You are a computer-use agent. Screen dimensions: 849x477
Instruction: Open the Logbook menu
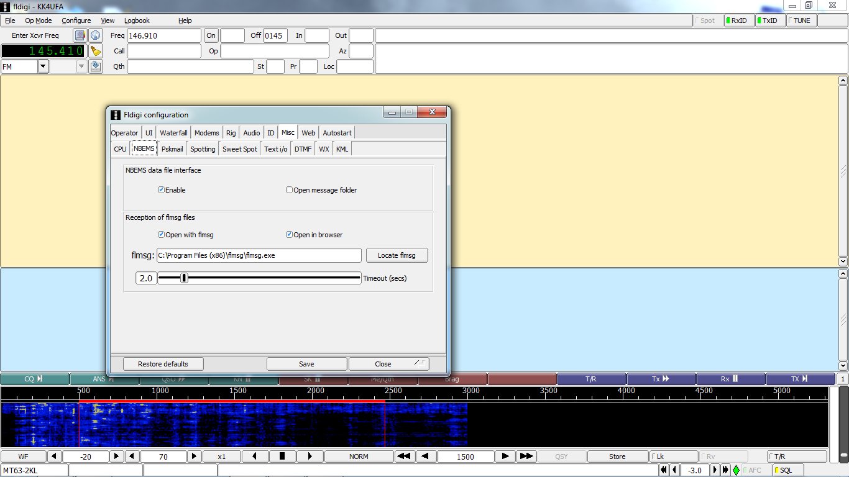(137, 20)
